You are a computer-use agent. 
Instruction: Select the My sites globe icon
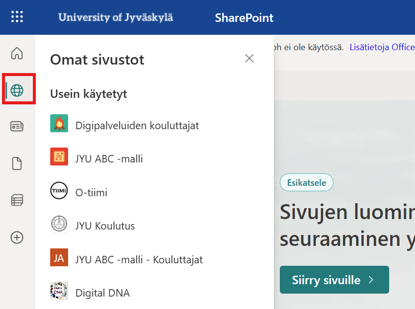coord(17,90)
